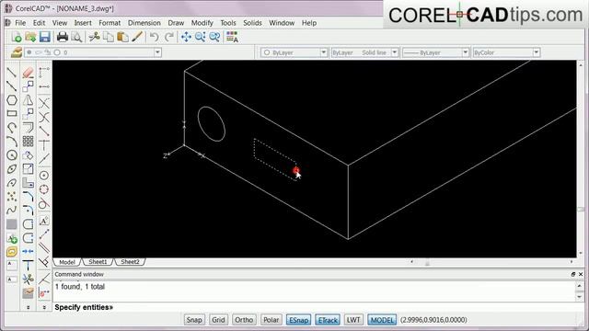Open the ByColor print style dropdown
589x331 pixels.
click(536, 52)
